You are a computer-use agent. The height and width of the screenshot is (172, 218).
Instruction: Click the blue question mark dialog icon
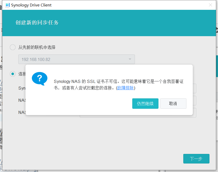point(40,79)
